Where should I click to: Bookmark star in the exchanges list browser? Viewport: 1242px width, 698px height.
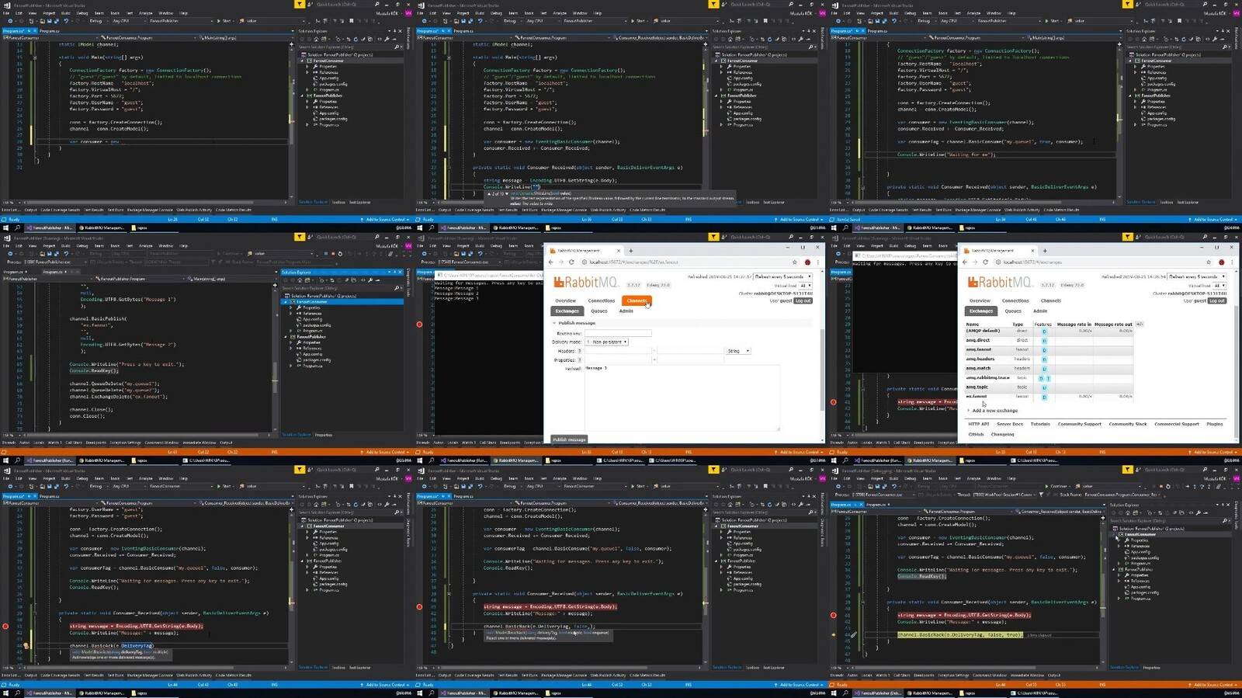1209,262
